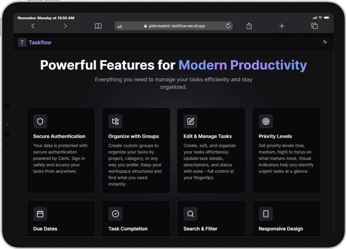The height and width of the screenshot is (249, 346).
Task: Click the back navigation arrow
Action: click(x=33, y=26)
